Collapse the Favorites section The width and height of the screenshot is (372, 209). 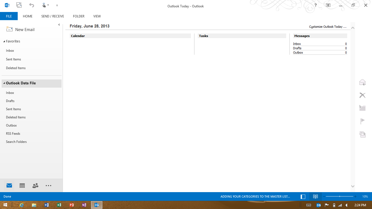(4, 41)
